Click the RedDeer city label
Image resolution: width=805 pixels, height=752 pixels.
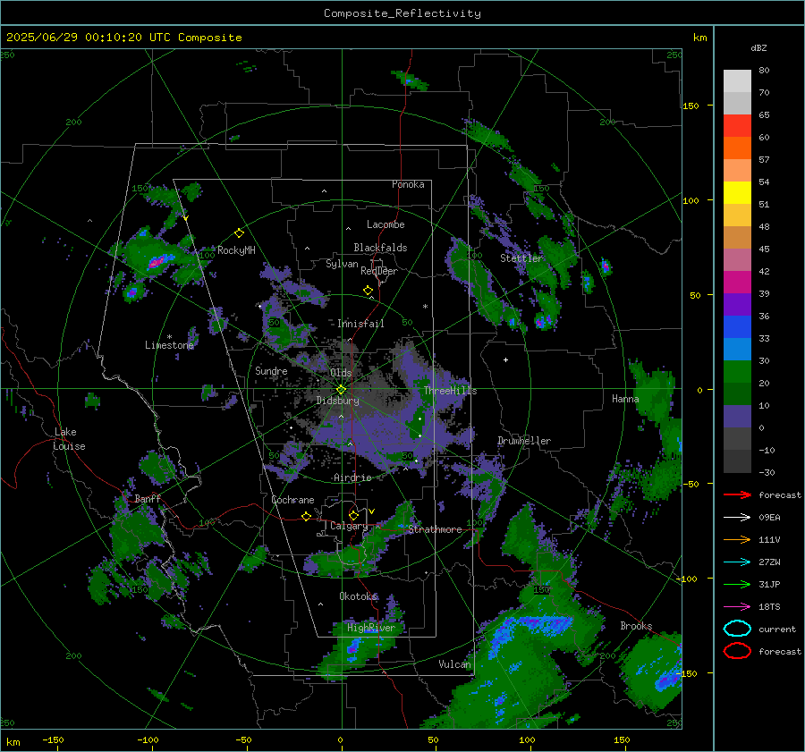[379, 271]
